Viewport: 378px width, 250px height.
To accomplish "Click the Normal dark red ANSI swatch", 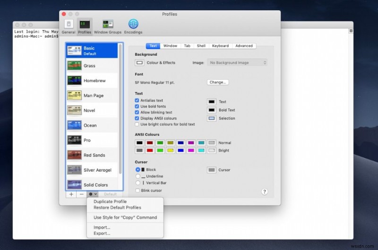I will pos(150,143).
